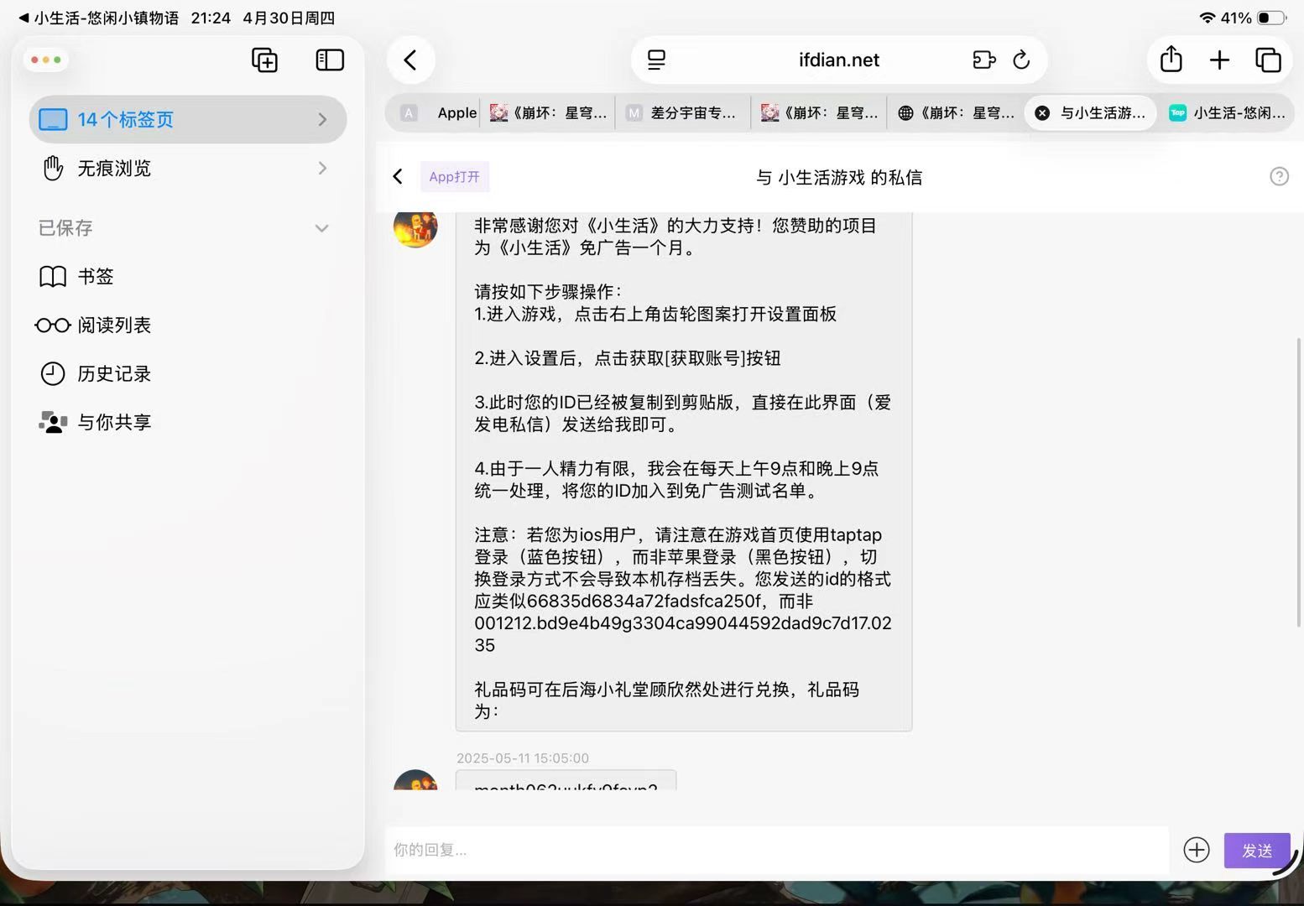The height and width of the screenshot is (906, 1304).
Task: Go back with Safari back arrow
Action: pyautogui.click(x=410, y=60)
